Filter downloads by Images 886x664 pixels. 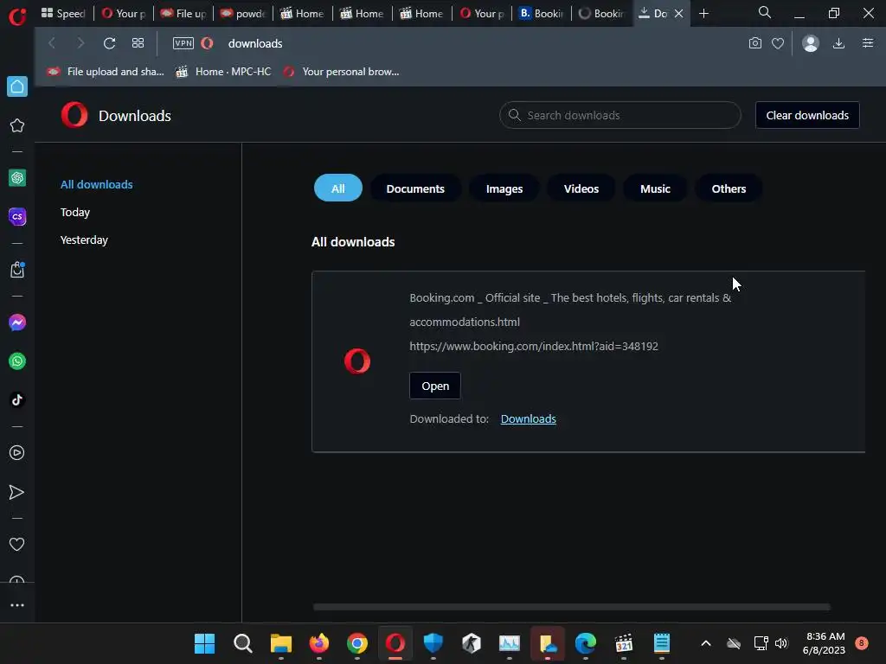[504, 188]
